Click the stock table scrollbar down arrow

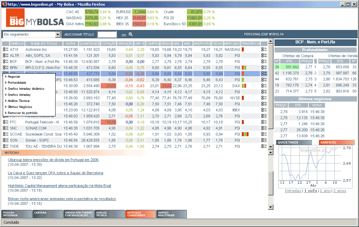click(271, 147)
